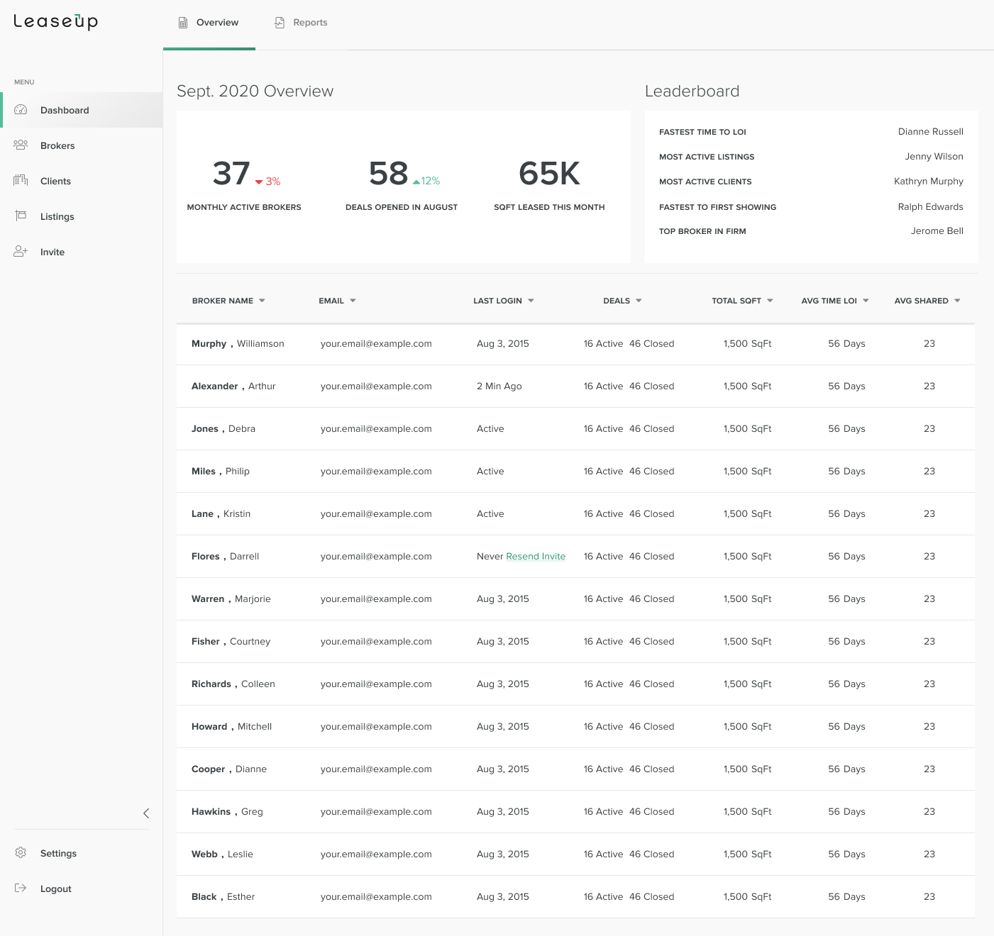The image size is (994, 936).
Task: Click the green up-trend arrow beside 12%
Action: 416,182
